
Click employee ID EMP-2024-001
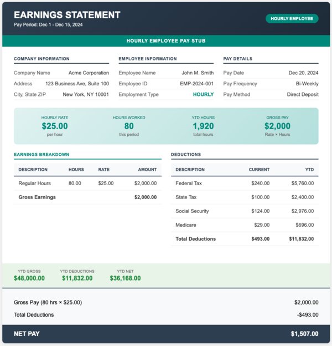(x=196, y=84)
